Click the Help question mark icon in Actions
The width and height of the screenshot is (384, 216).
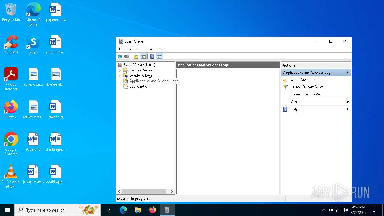pos(285,109)
